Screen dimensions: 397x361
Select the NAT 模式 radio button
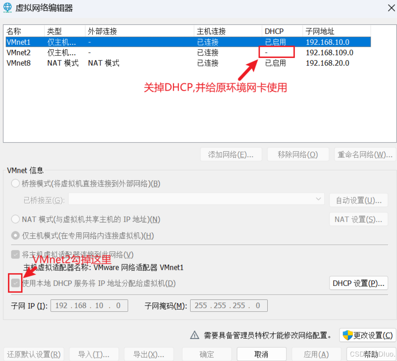16,219
